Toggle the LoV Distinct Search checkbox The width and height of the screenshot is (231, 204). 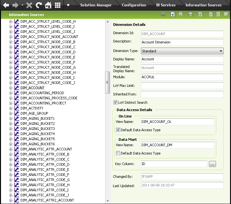[116, 102]
